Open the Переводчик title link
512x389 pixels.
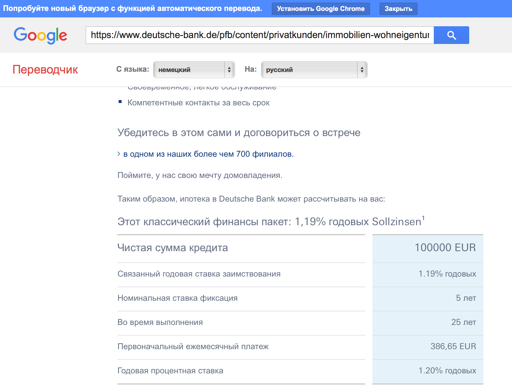pyautogui.click(x=45, y=70)
